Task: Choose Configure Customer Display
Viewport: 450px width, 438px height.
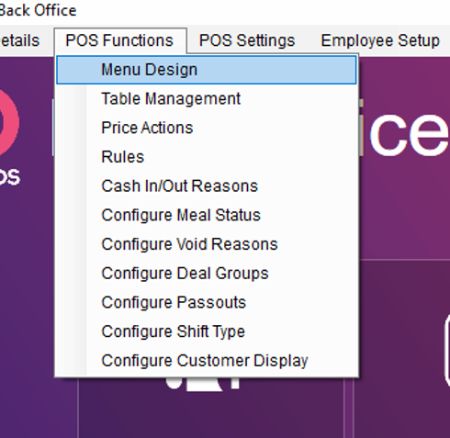Action: click(x=207, y=360)
